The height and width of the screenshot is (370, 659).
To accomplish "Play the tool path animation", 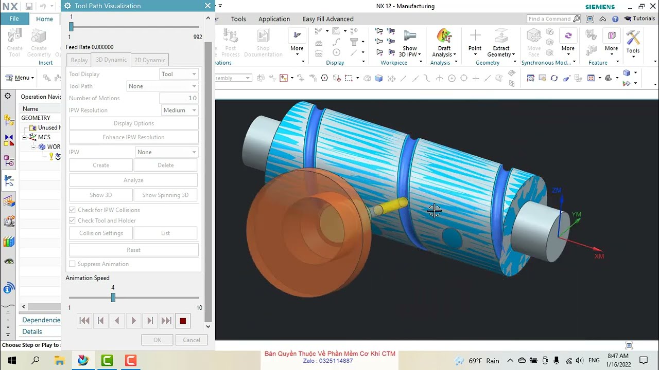I will 133,321.
